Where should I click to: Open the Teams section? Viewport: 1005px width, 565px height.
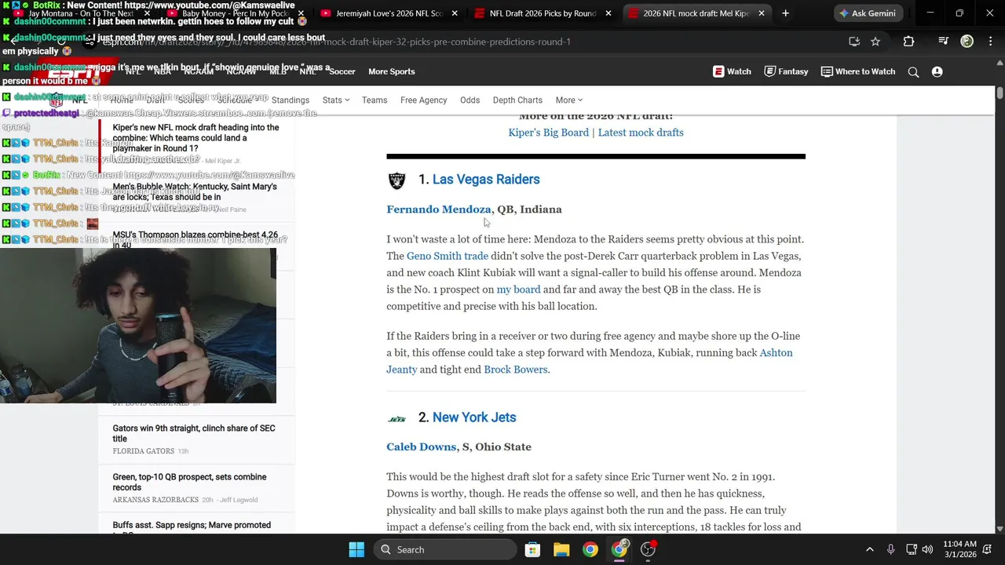(x=375, y=100)
